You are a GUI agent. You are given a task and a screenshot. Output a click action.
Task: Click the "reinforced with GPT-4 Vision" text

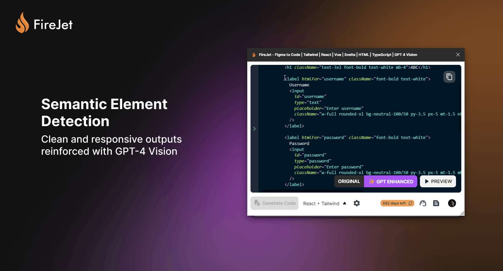(109, 152)
